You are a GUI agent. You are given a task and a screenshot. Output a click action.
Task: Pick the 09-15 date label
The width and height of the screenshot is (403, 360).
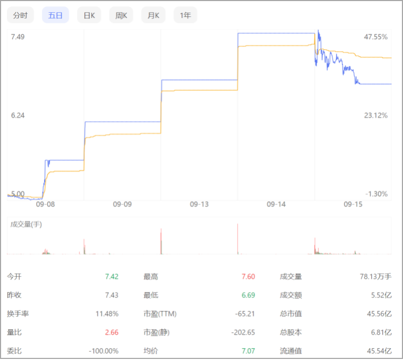click(353, 204)
